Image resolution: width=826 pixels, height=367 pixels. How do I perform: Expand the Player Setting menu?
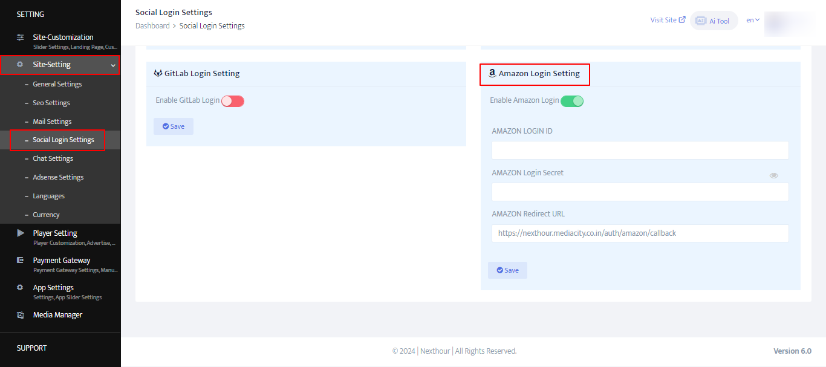point(55,233)
